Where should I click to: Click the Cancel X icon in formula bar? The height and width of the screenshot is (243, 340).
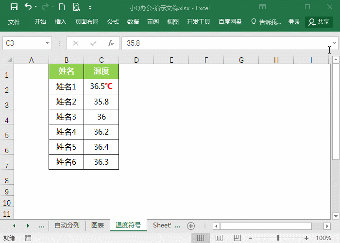(76, 43)
